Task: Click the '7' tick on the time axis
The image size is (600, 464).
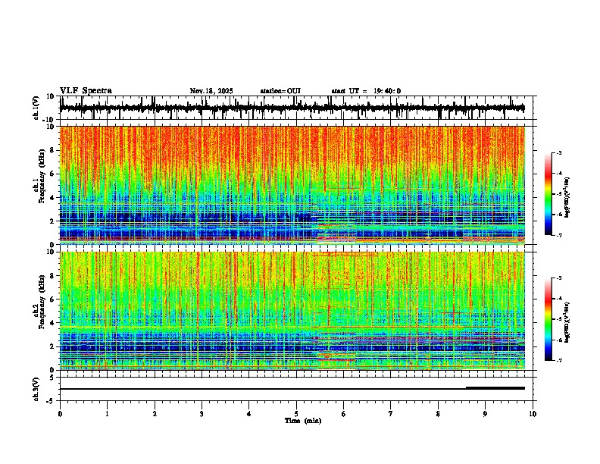Action: (x=391, y=414)
